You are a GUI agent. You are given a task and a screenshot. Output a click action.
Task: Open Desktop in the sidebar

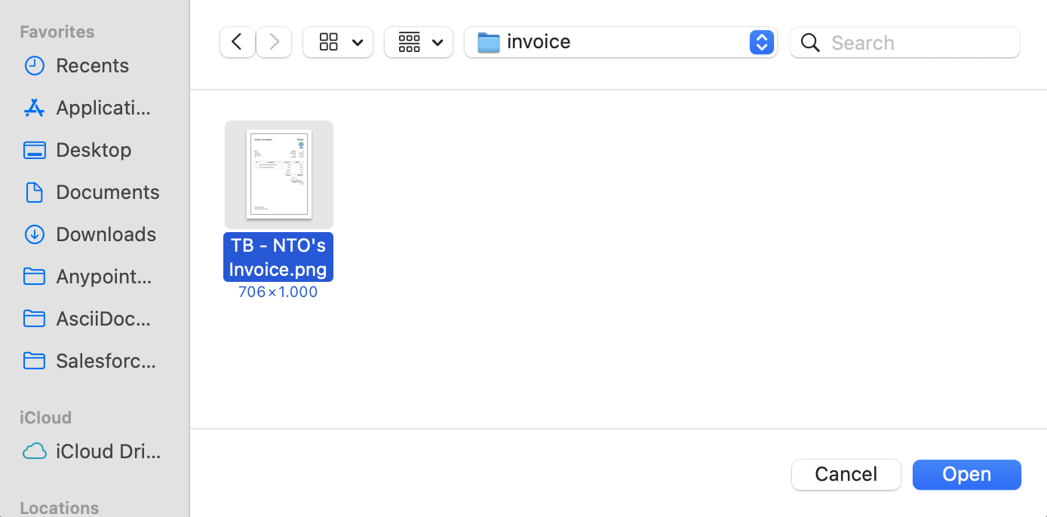tap(94, 150)
